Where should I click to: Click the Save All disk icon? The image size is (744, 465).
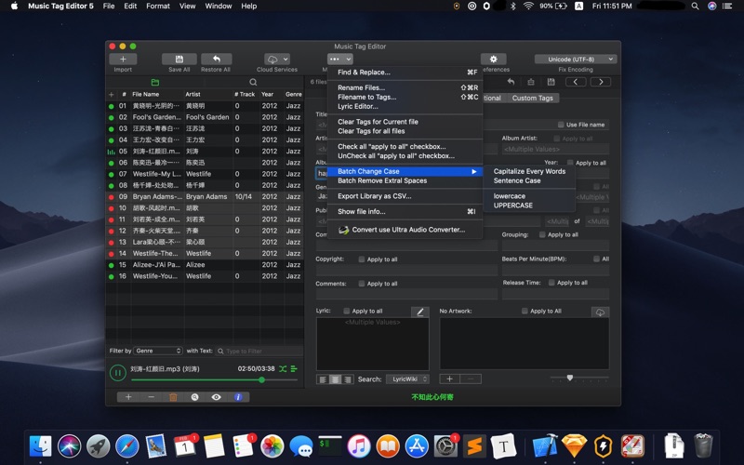[x=179, y=60]
